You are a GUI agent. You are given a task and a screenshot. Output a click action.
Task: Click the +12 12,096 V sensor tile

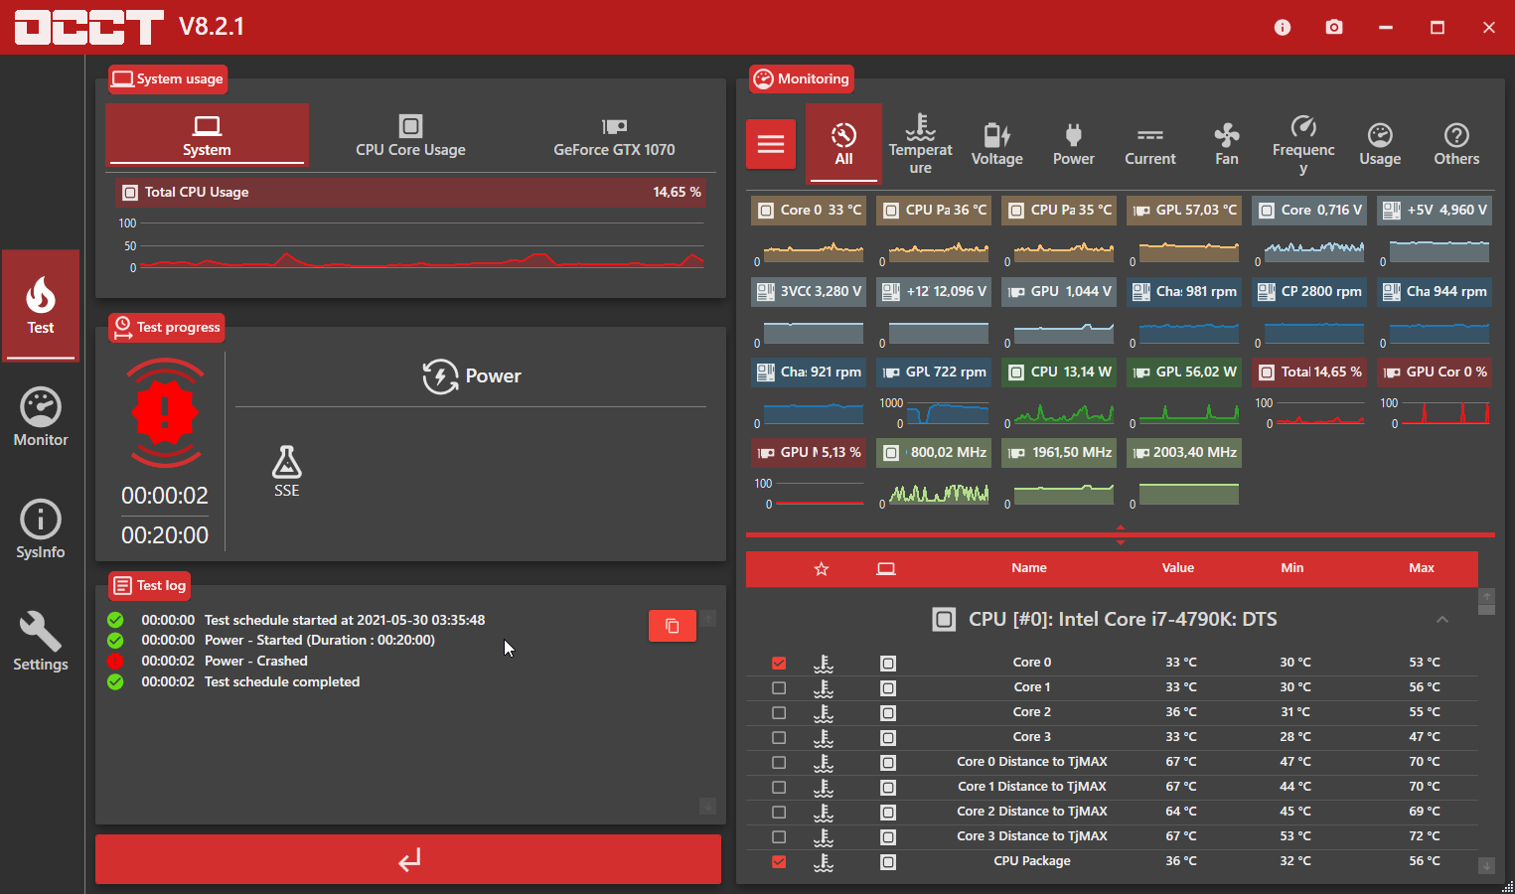(934, 292)
